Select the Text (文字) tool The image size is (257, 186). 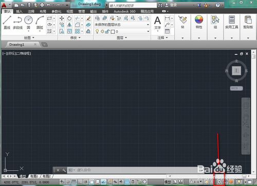click(x=157, y=23)
